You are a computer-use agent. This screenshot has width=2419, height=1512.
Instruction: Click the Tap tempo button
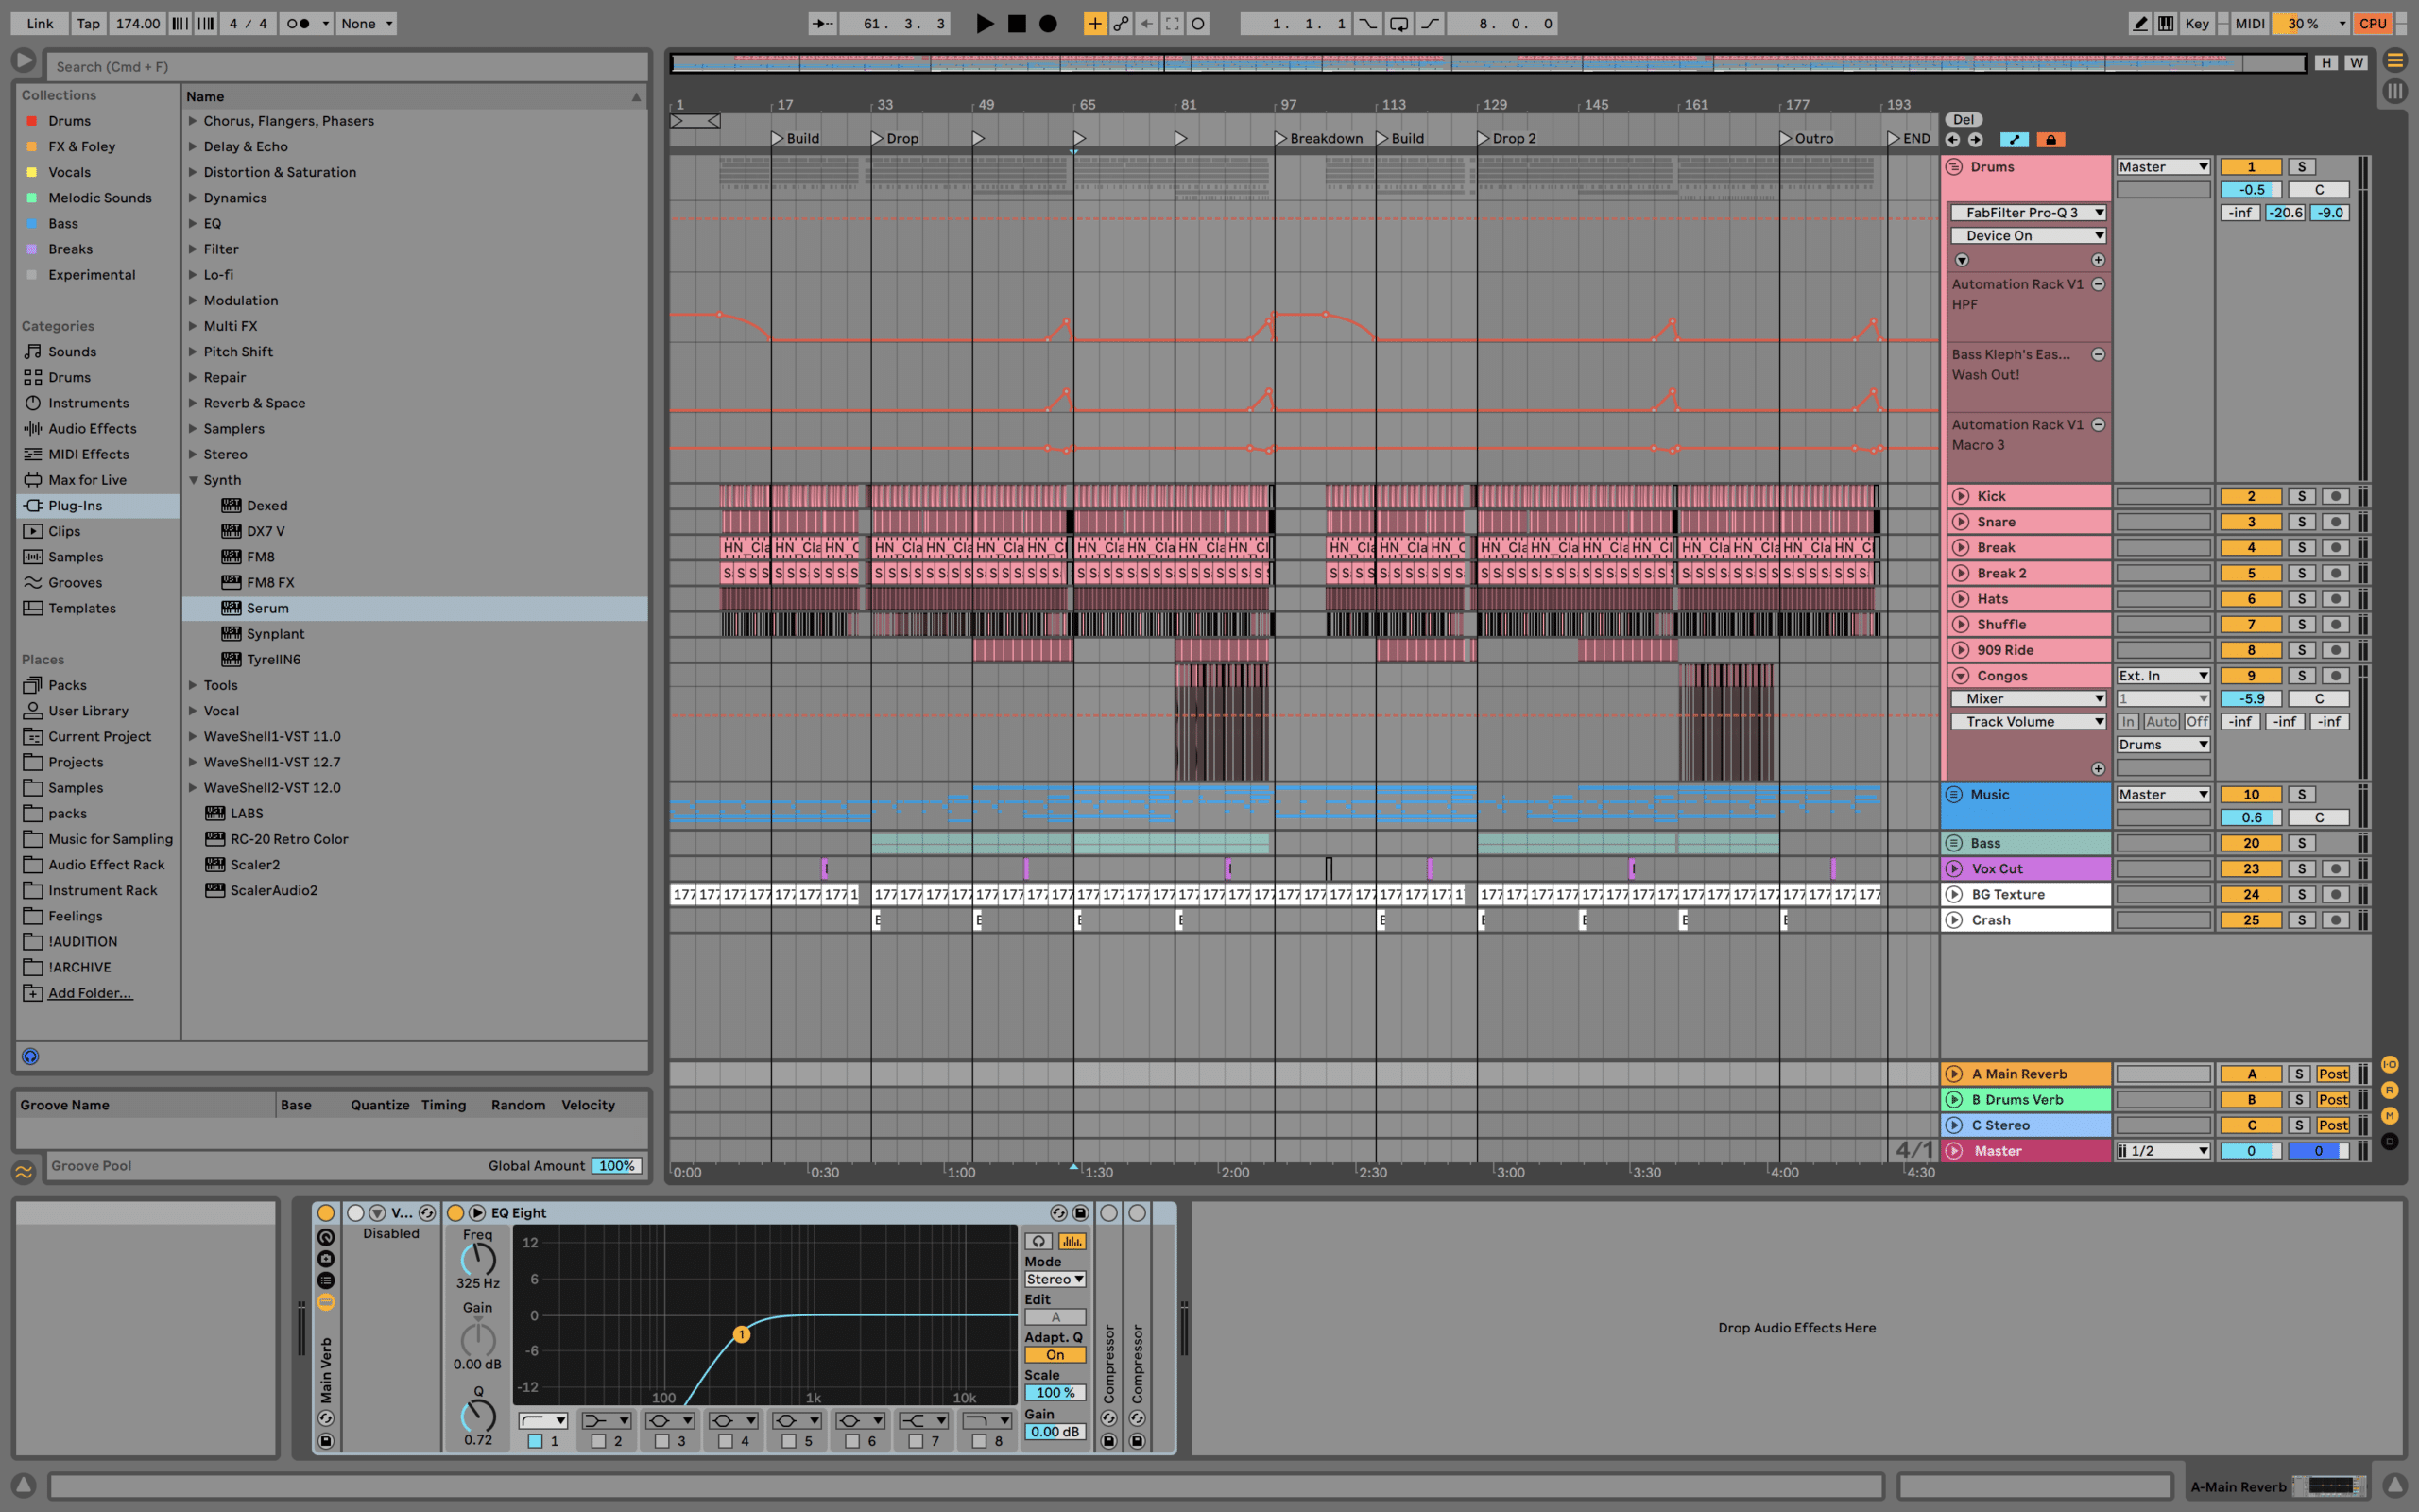coord(88,23)
